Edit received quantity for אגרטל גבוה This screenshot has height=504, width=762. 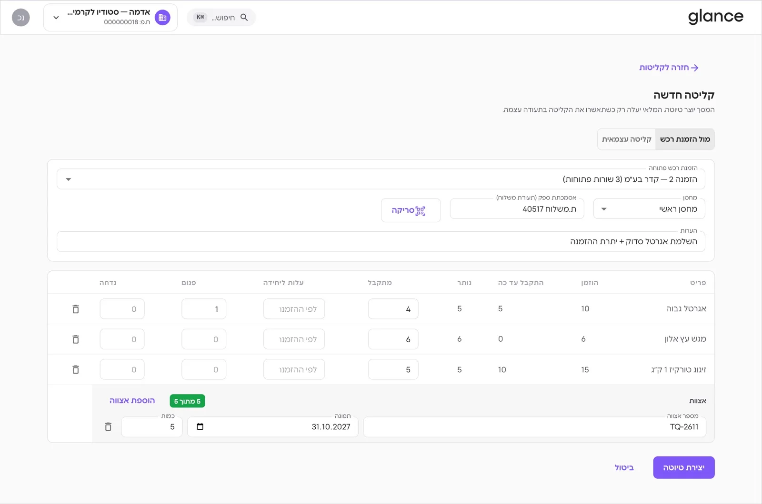pos(393,309)
